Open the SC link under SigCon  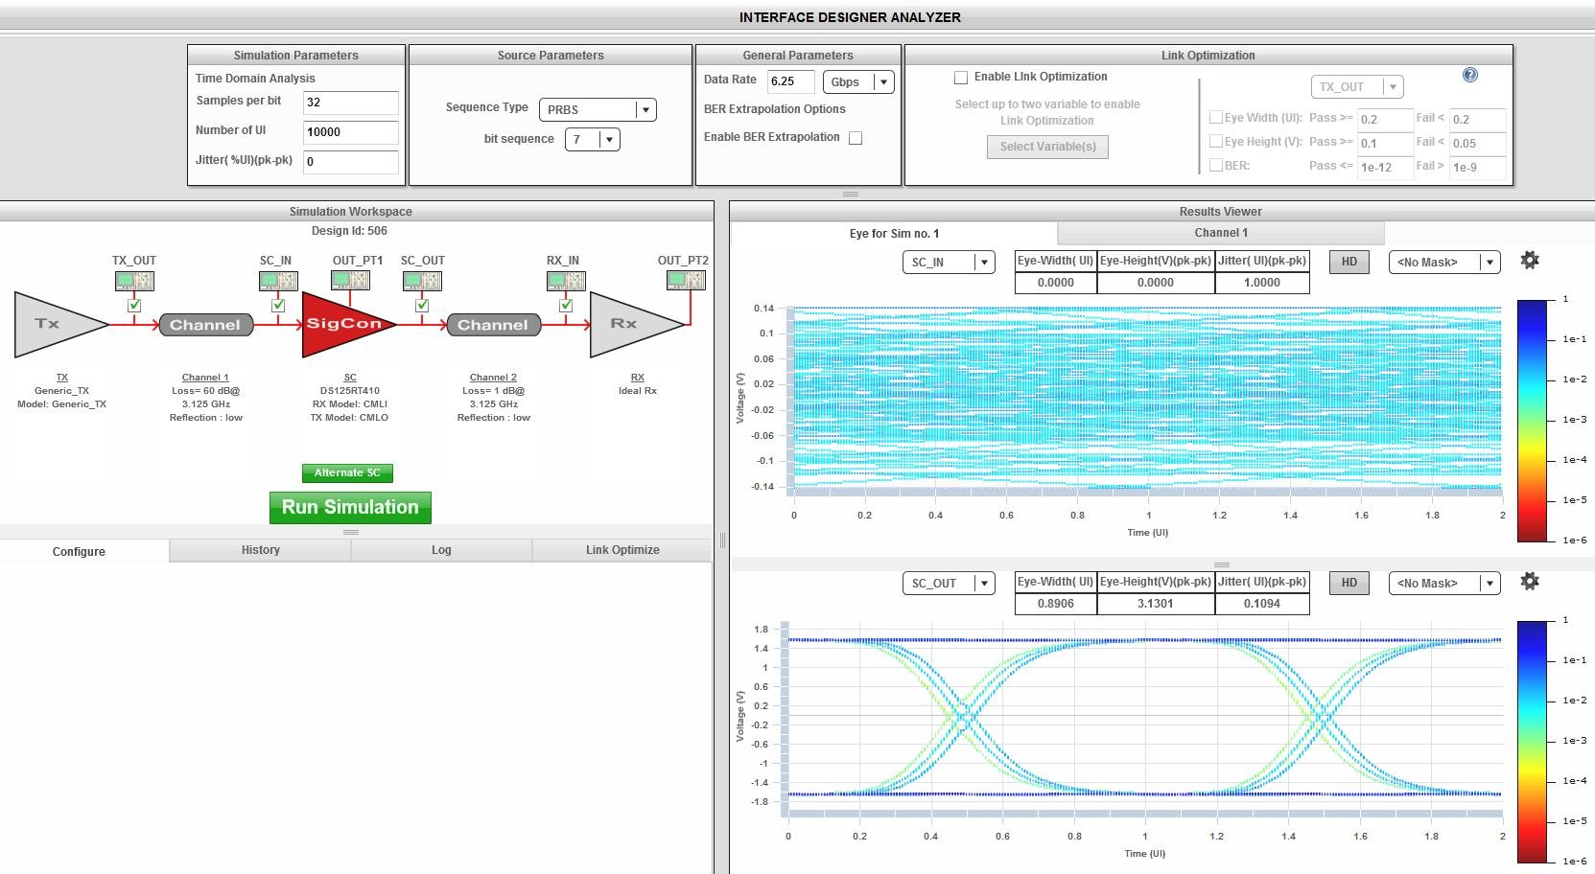350,378
